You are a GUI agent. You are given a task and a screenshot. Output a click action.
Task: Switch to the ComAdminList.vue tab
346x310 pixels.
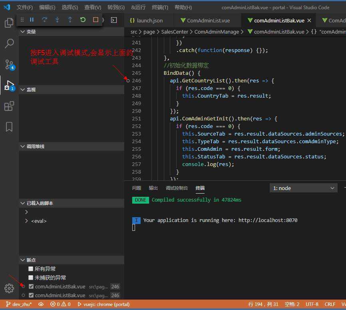pyautogui.click(x=206, y=20)
